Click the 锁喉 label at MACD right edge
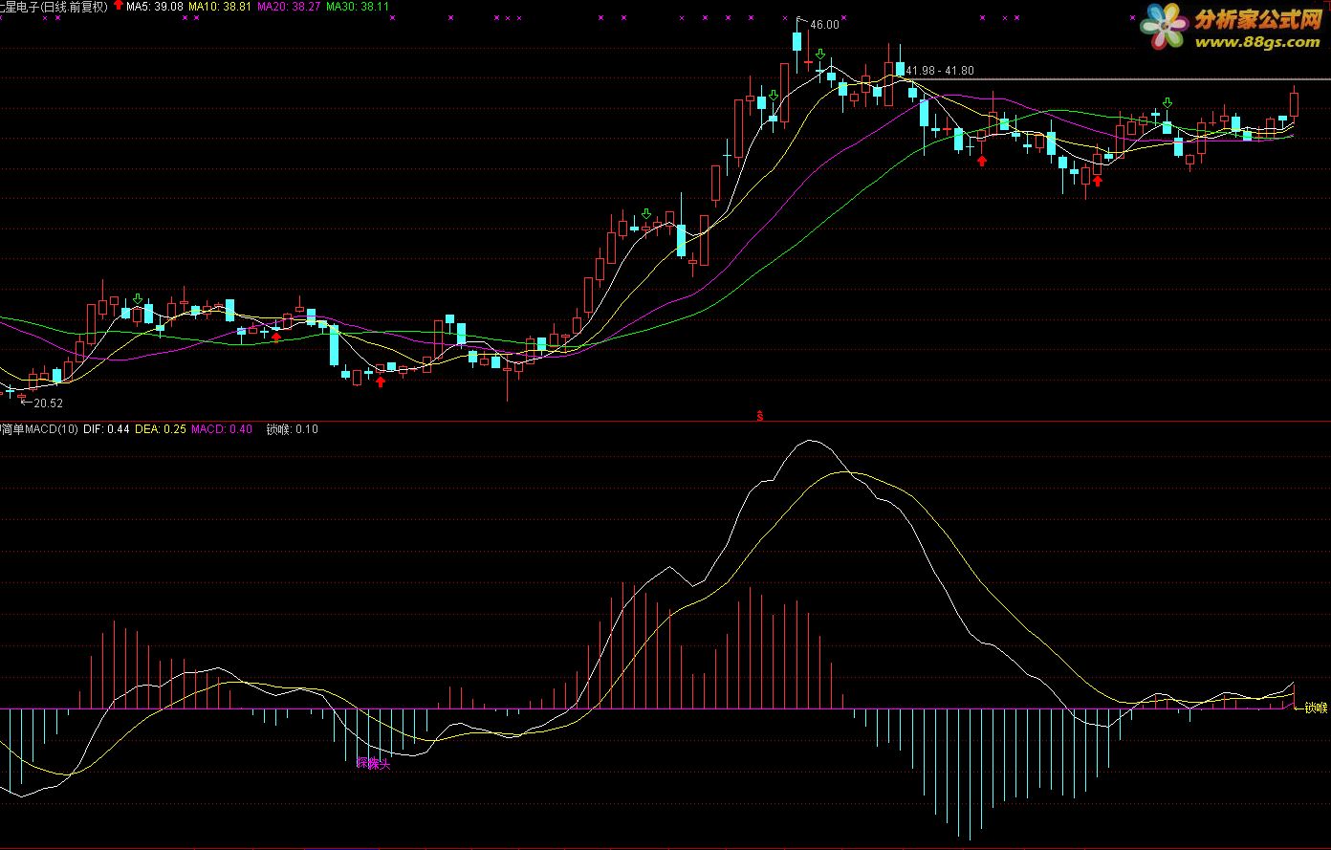Viewport: 1331px width, 850px height. click(x=1317, y=708)
